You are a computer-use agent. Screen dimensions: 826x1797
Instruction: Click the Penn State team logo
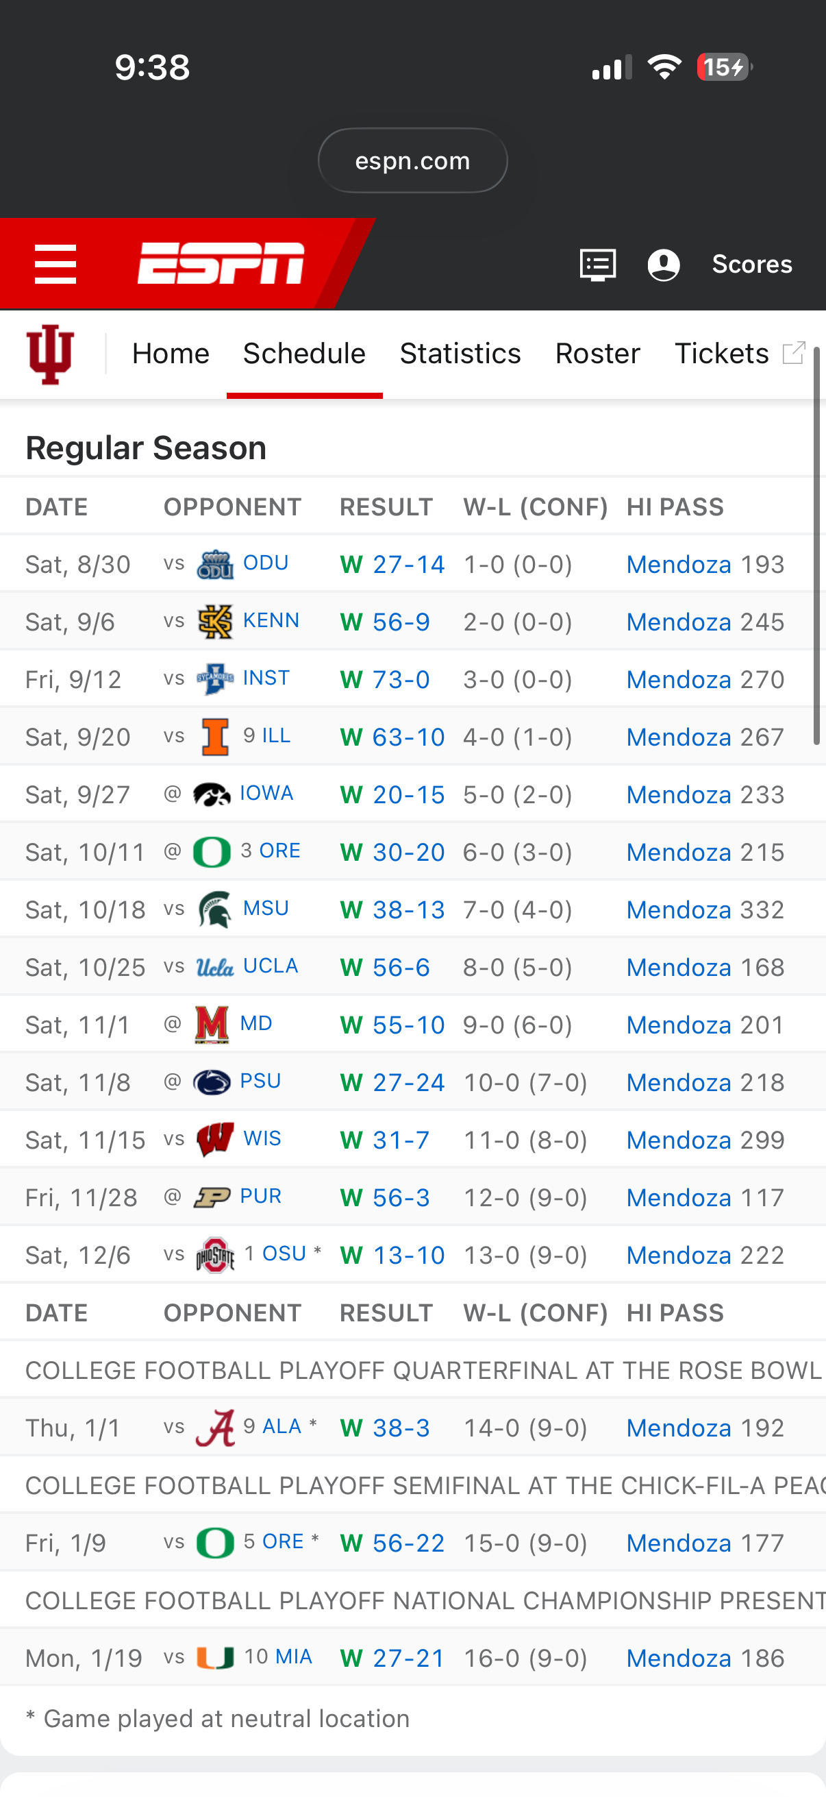tap(212, 1082)
